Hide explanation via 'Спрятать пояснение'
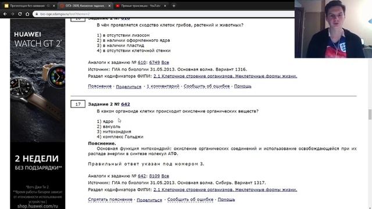This screenshot has width=372, height=209. tap(110, 199)
